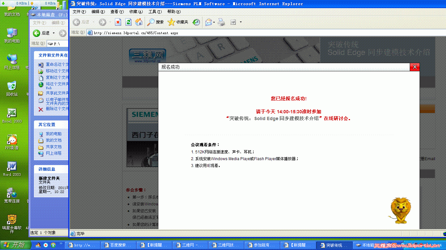Click the IE History clock icon
The width and height of the screenshot is (446, 250).
point(196,22)
